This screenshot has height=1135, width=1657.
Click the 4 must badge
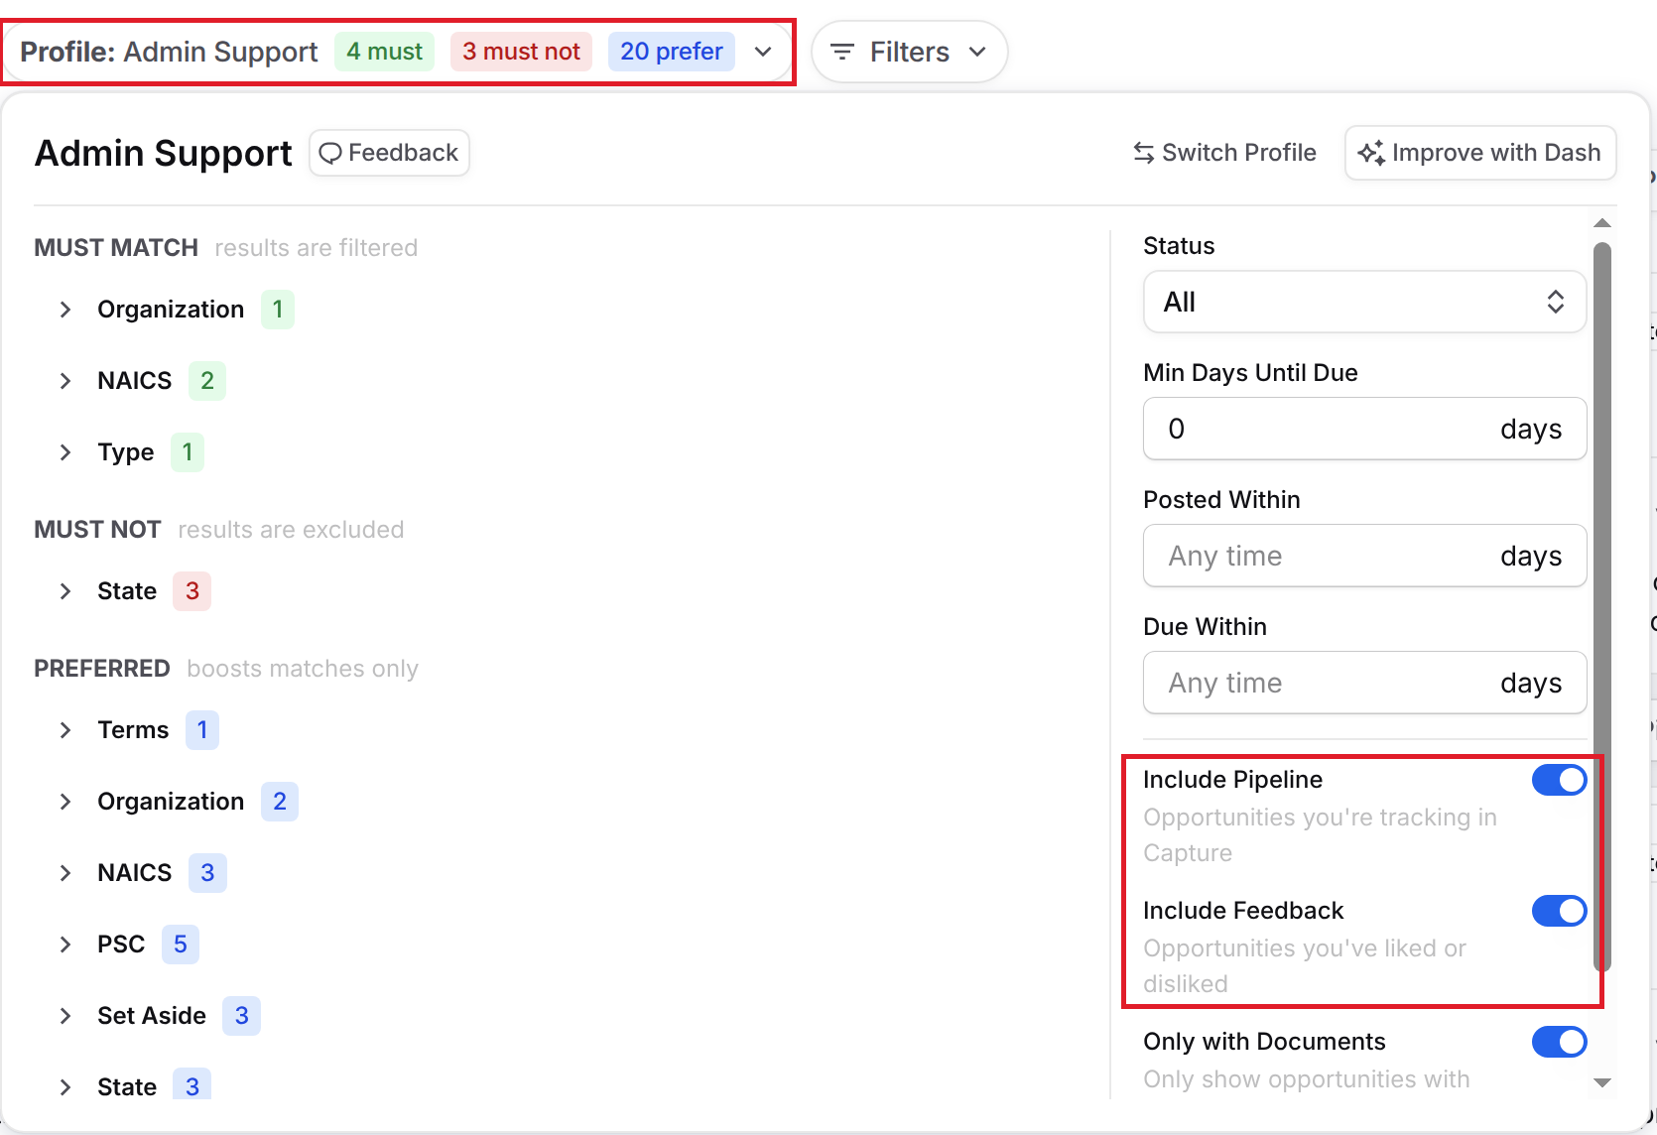384,52
